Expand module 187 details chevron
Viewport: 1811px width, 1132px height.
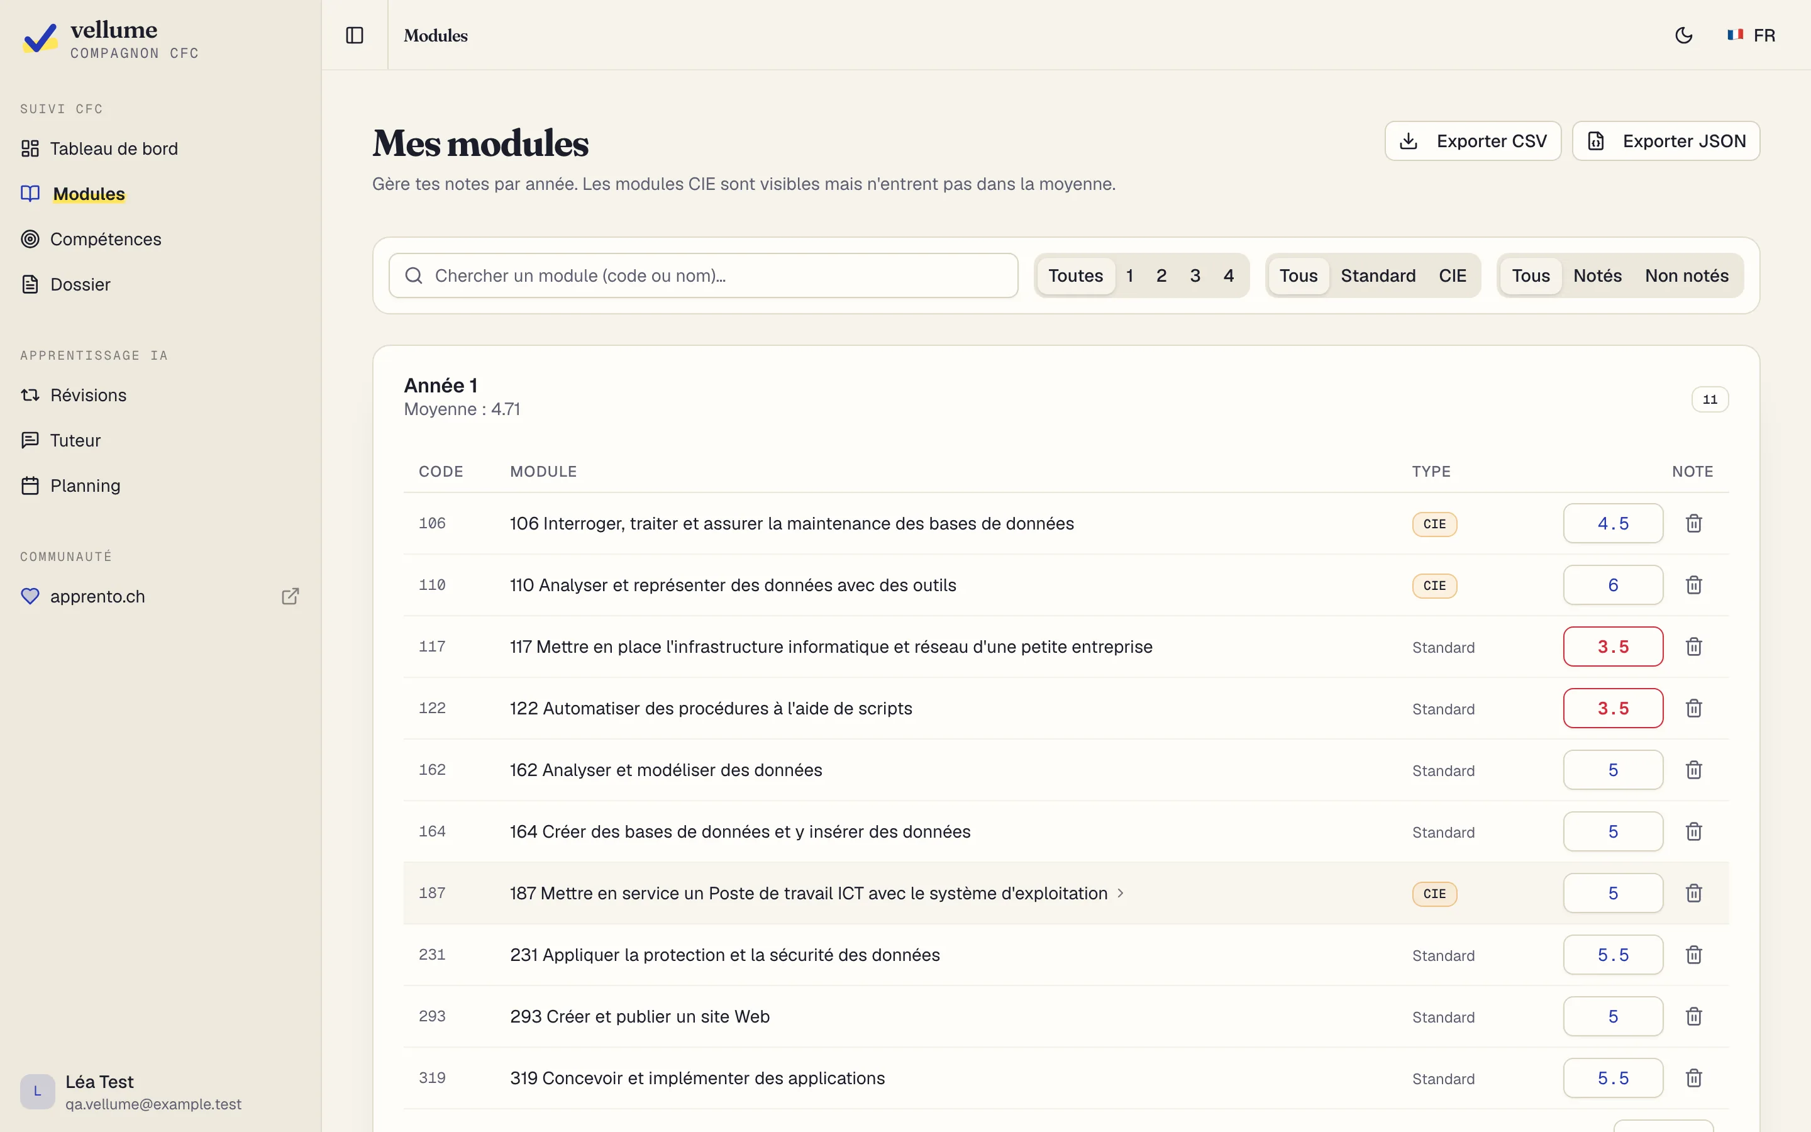(x=1121, y=893)
